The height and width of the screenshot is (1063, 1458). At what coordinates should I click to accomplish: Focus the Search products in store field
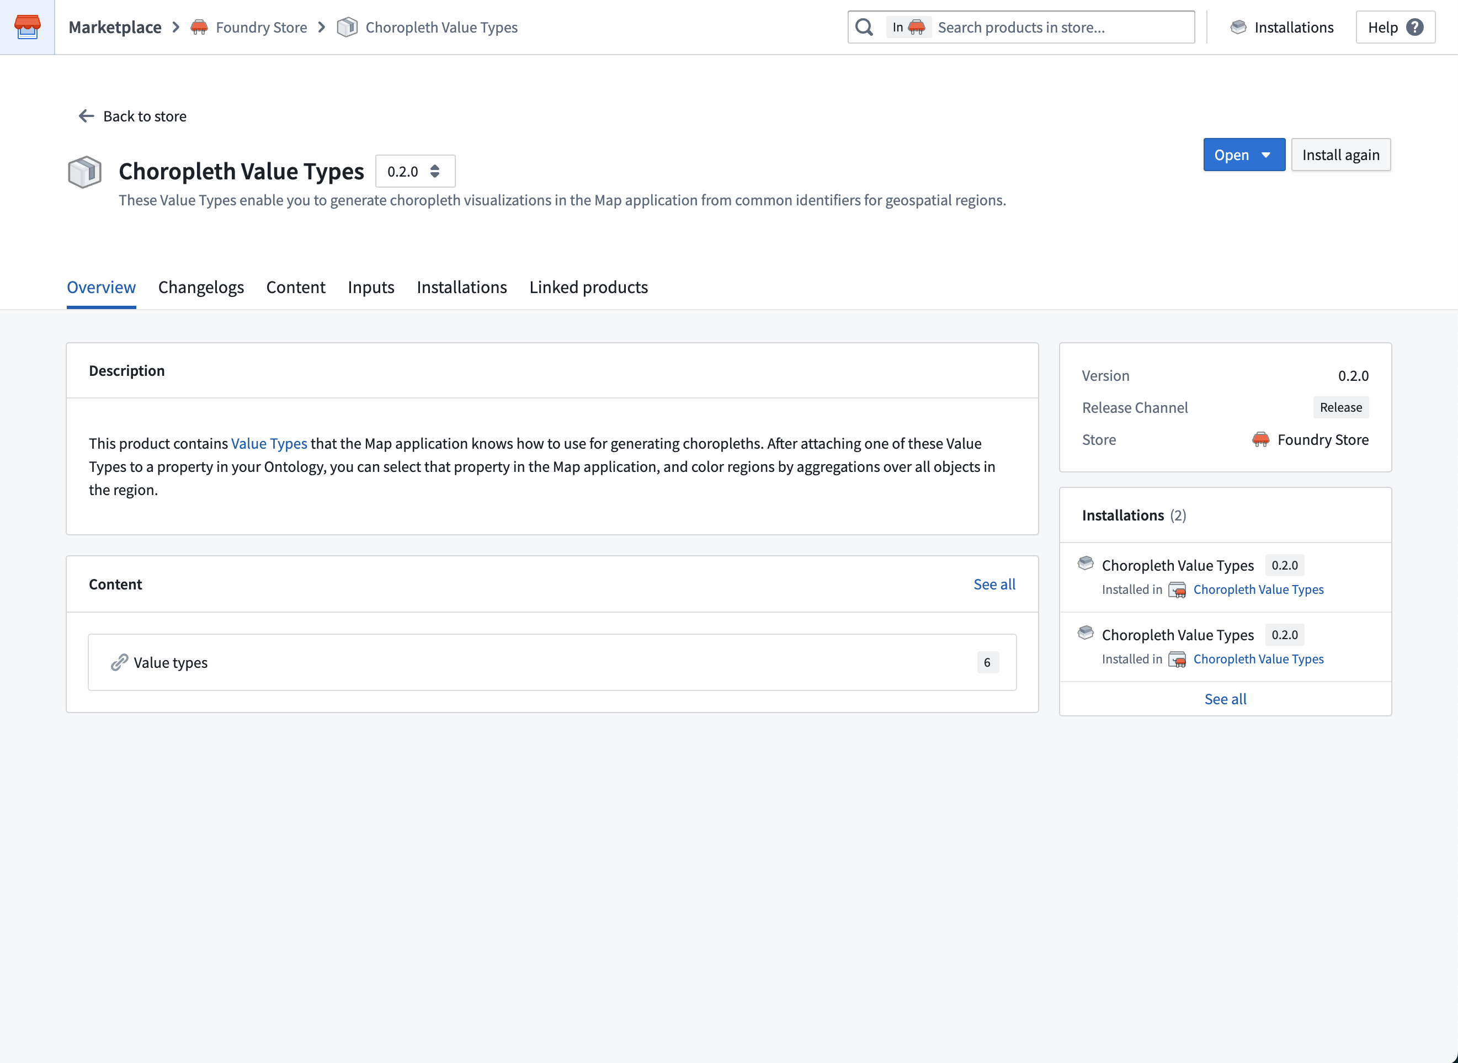pyautogui.click(x=1062, y=27)
